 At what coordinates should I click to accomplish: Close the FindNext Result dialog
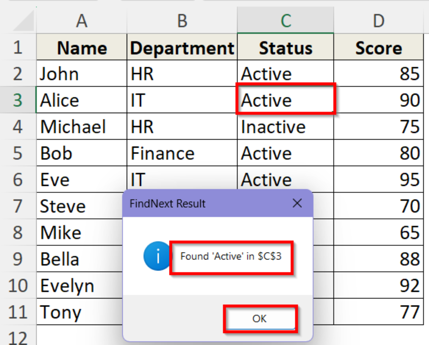[x=297, y=203]
